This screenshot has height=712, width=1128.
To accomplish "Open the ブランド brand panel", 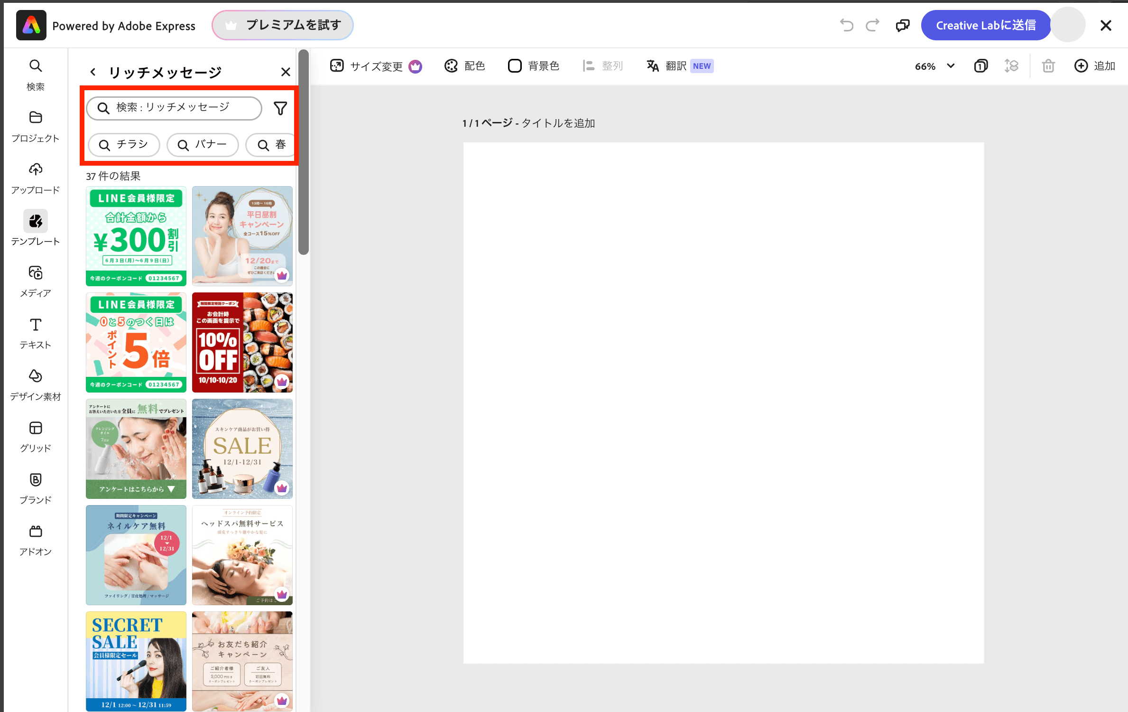I will tap(36, 488).
